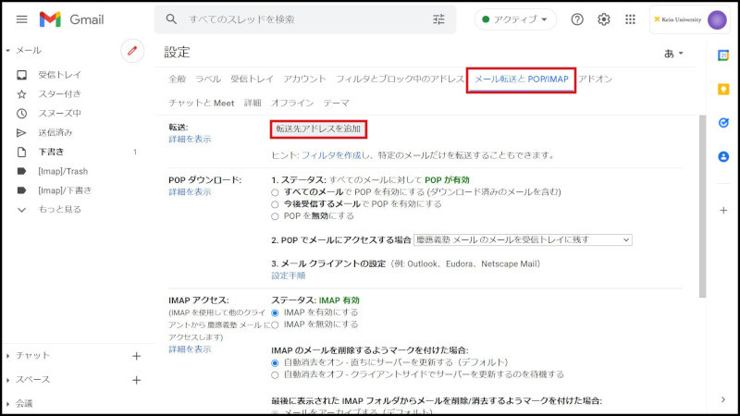Open Google Calendar in side panel
The image size is (740, 416).
point(723,55)
